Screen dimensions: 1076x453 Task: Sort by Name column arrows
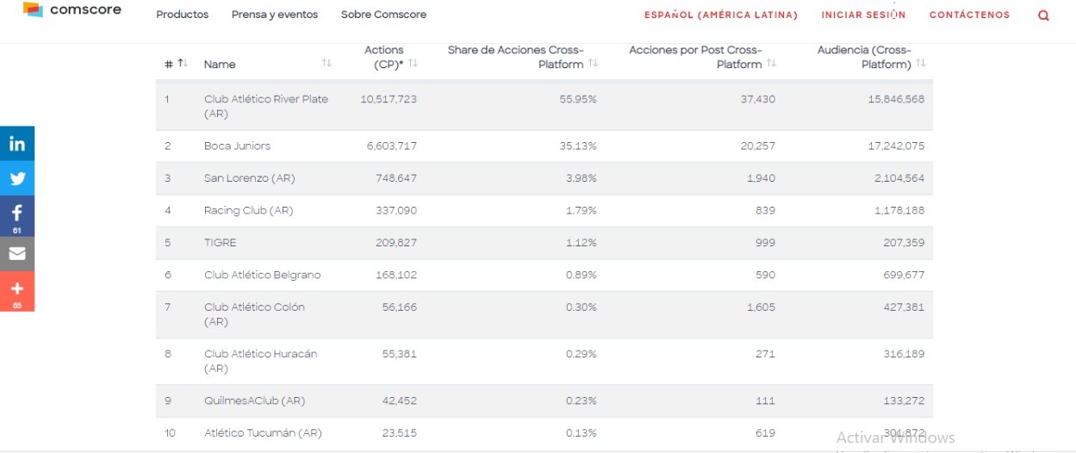coord(327,63)
